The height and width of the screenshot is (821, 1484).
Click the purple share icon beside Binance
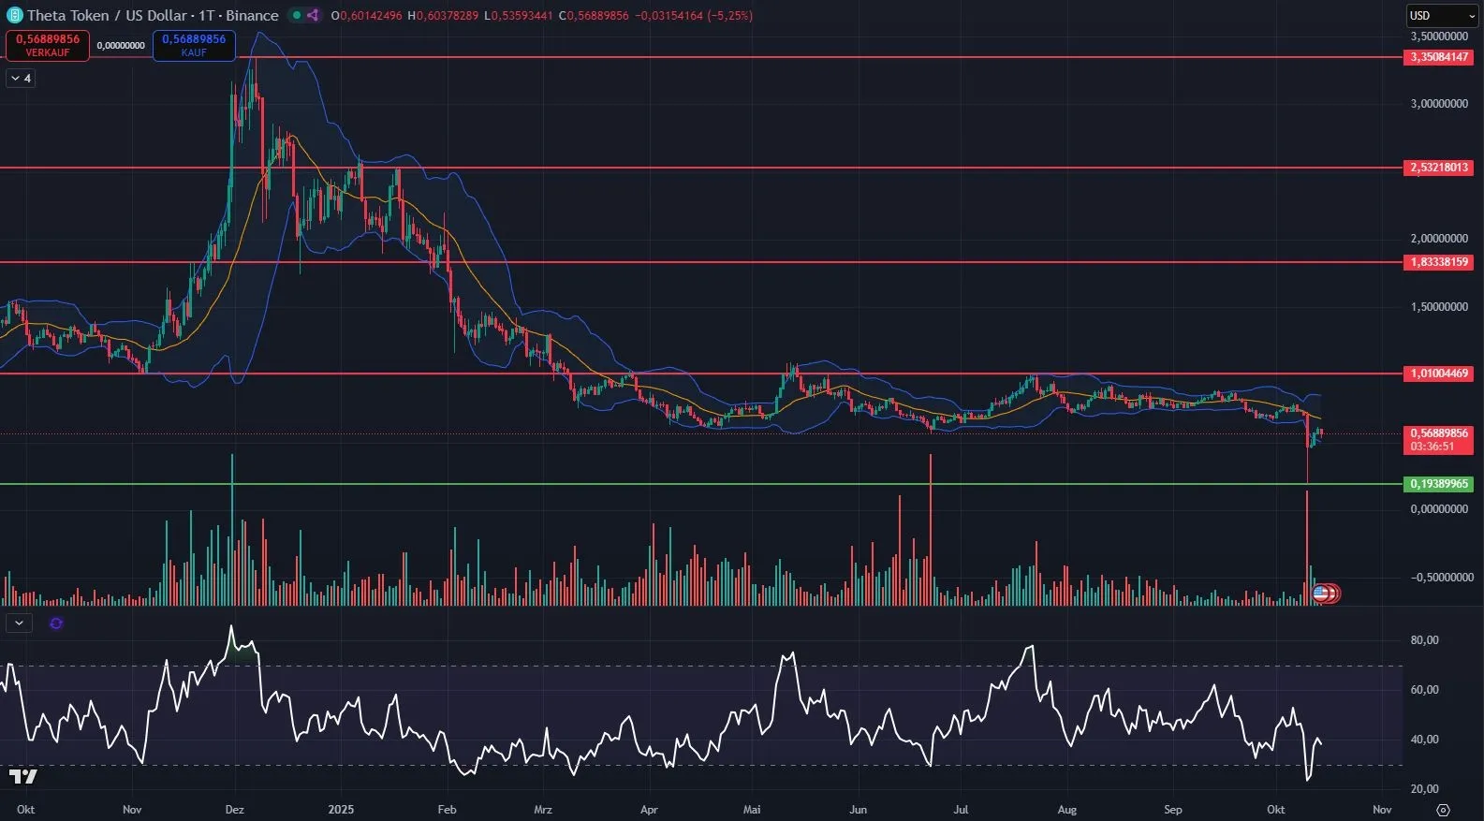point(313,15)
